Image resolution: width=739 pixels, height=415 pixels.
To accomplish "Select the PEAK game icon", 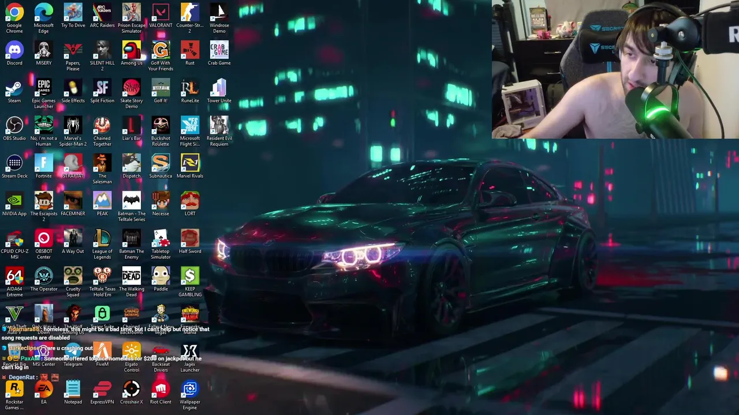I will pyautogui.click(x=102, y=201).
